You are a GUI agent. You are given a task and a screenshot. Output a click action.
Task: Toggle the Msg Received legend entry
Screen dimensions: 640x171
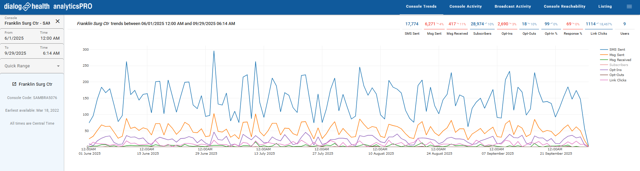pos(620,60)
